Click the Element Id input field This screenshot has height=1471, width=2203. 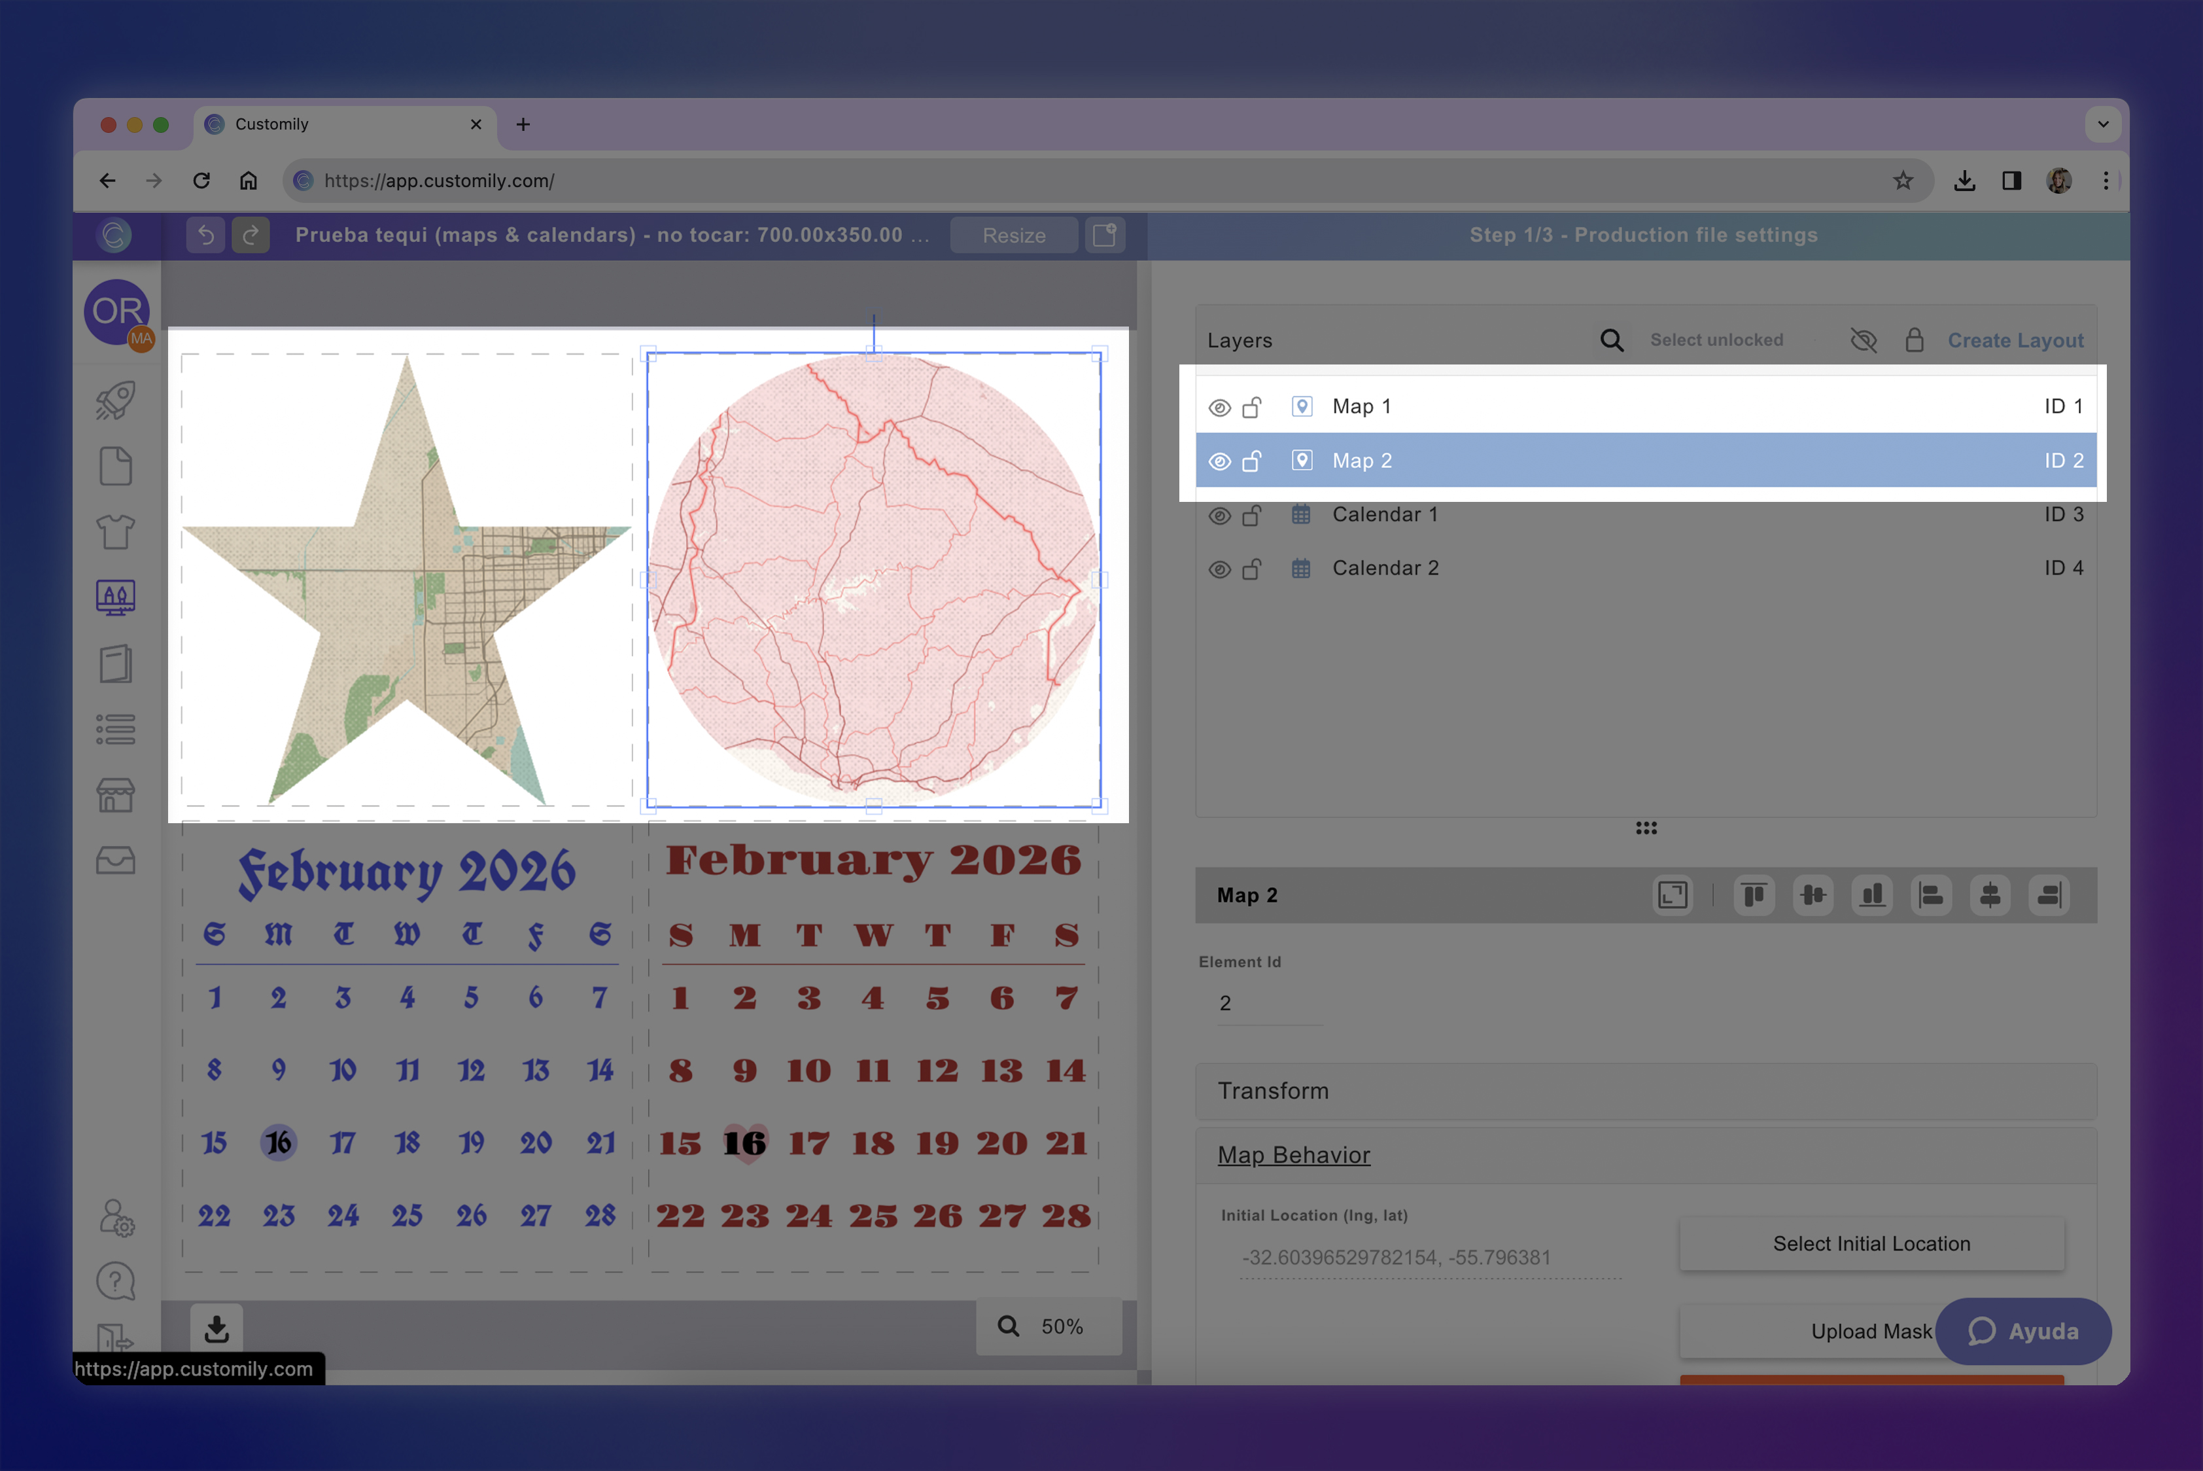(1269, 1003)
